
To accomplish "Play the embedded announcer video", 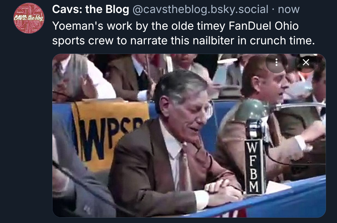I will click(x=189, y=135).
